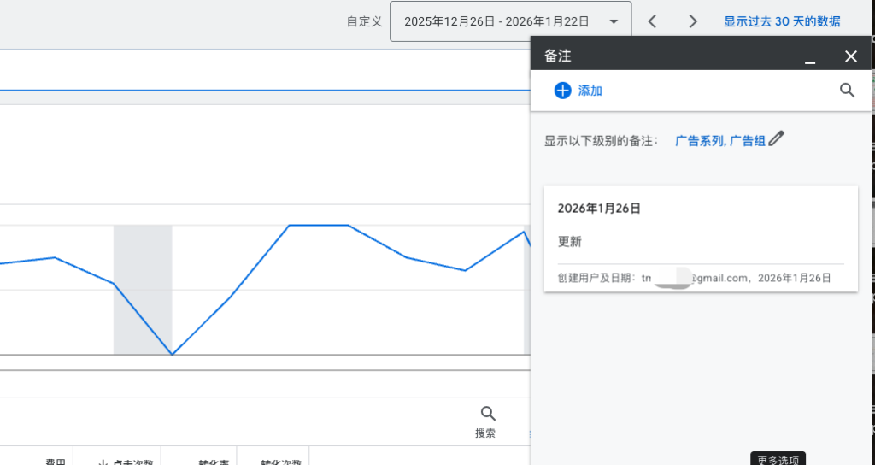Click the 费用 column header

tap(56, 462)
